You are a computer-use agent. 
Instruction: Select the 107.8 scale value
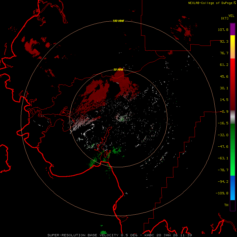(x=223, y=29)
